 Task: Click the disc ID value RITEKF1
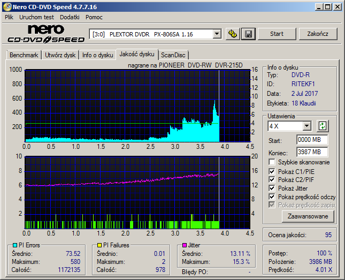coord(303,84)
